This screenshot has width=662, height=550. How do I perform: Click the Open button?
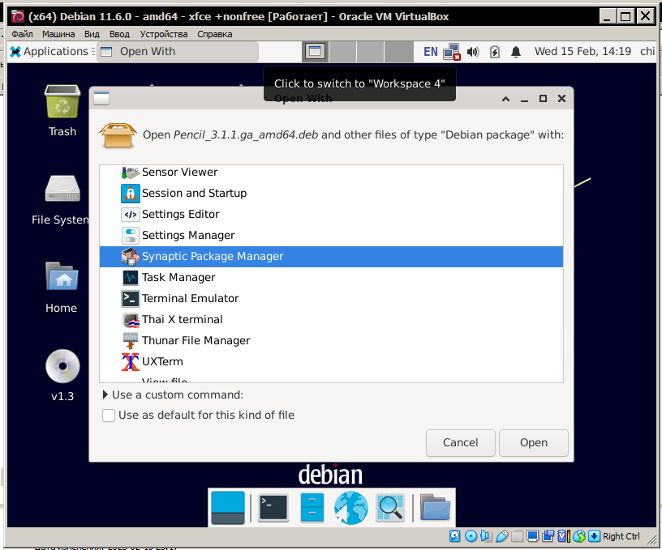point(534,442)
